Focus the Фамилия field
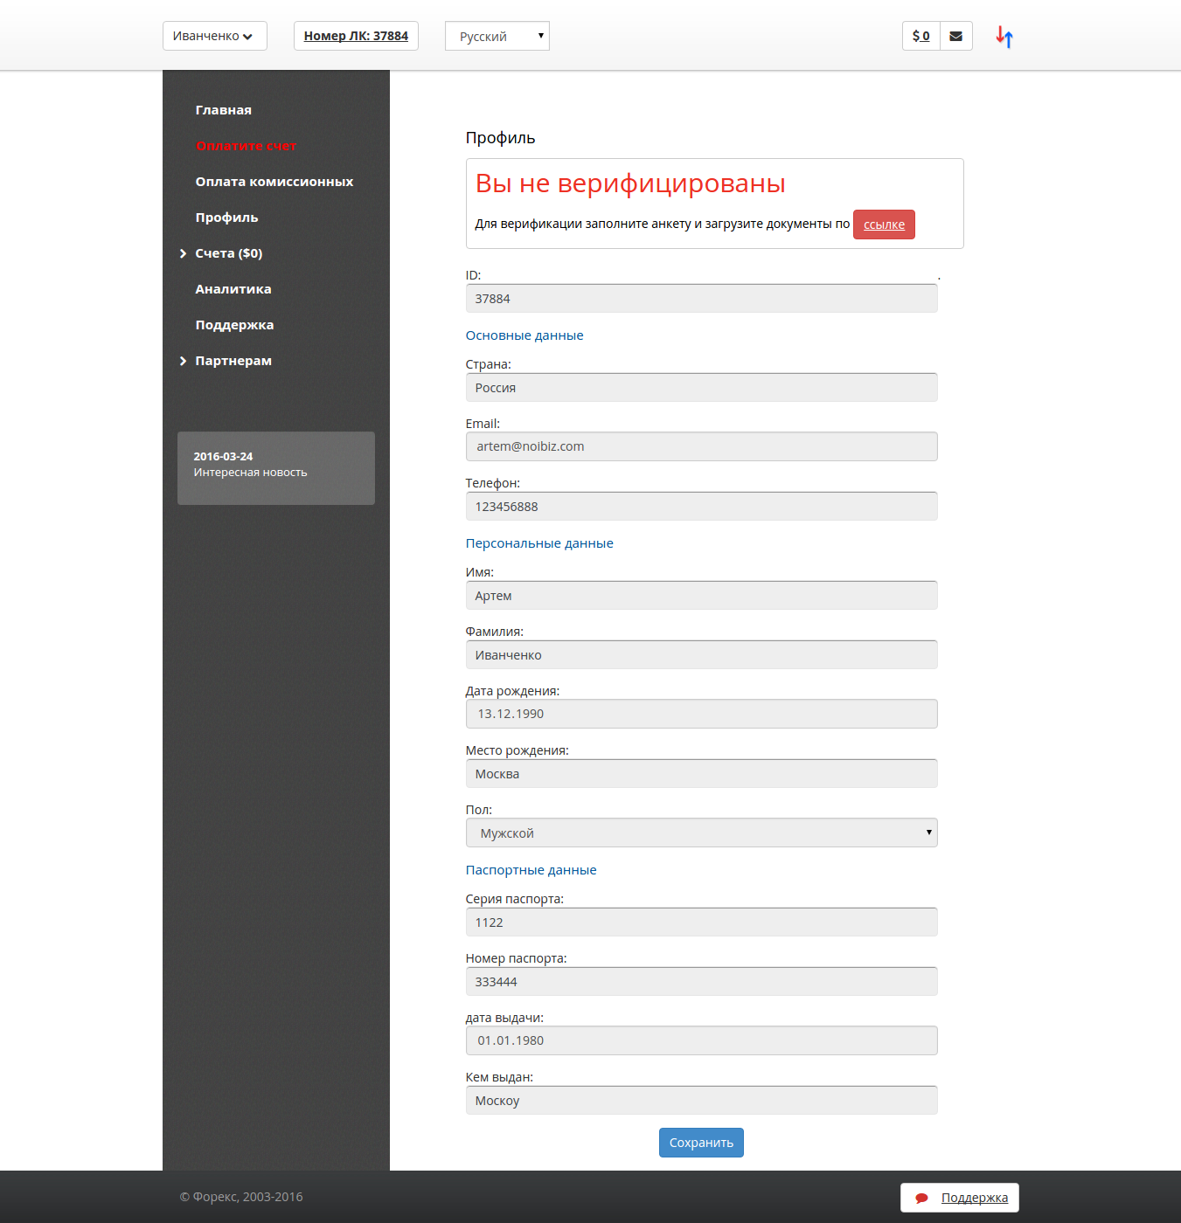 702,654
